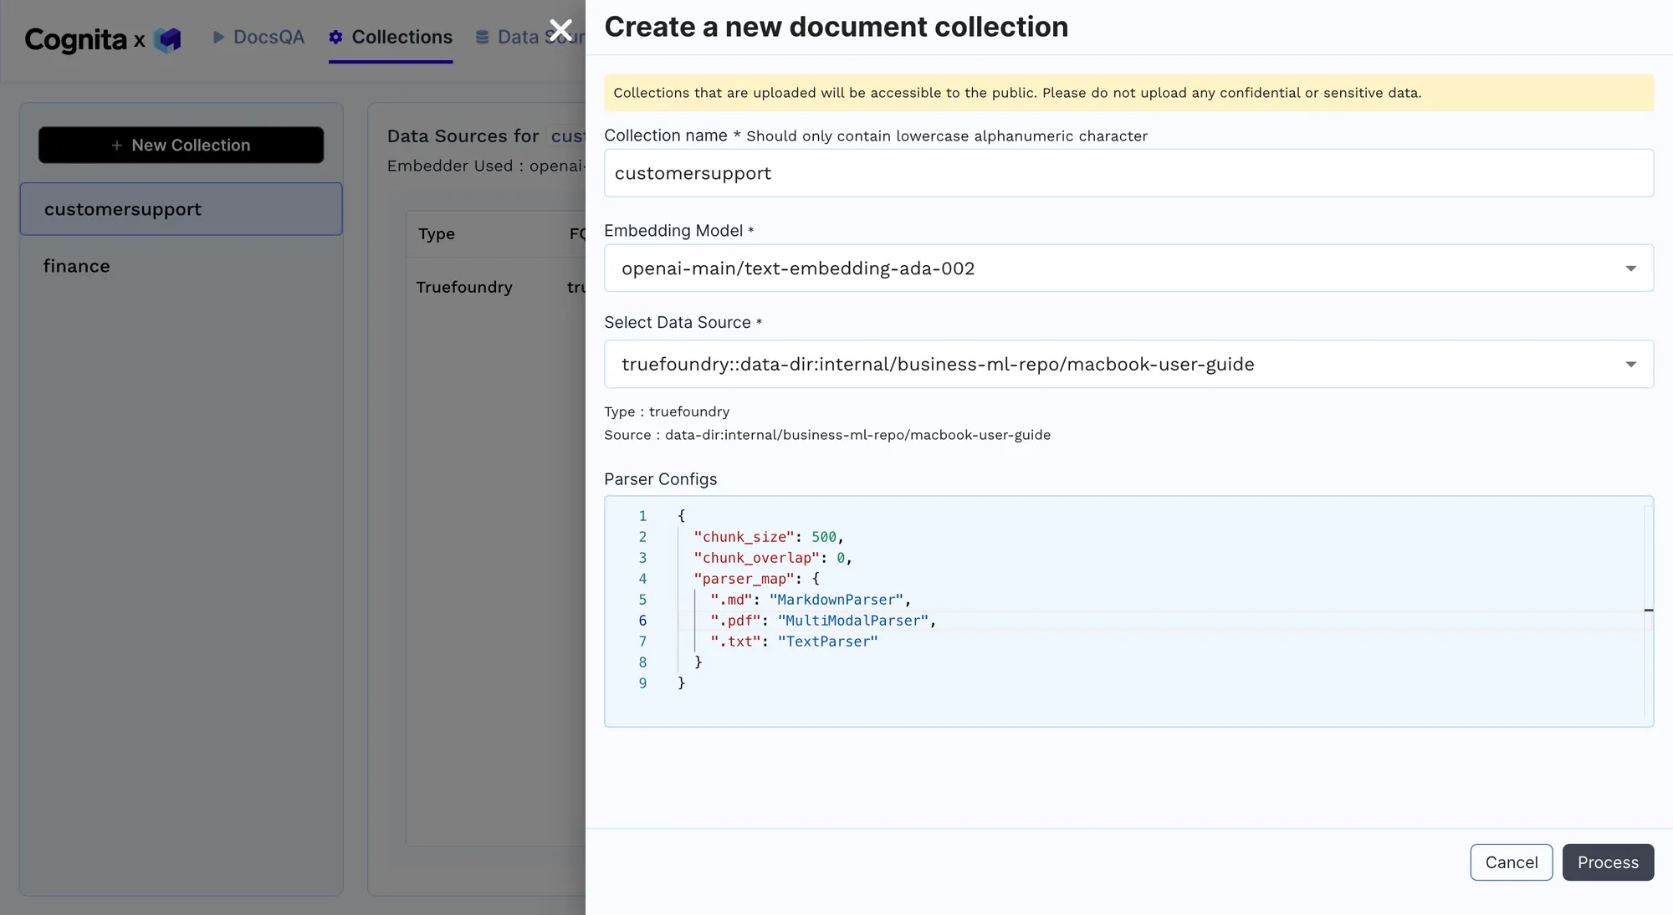The height and width of the screenshot is (915, 1673).
Task: Expand the Select Data Source dropdown arrow
Action: coord(1630,365)
